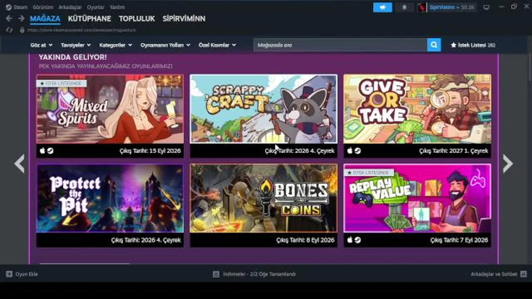Image resolution: width=532 pixels, height=299 pixels.
Task: Click the padlock icon next to the URL
Action: pyautogui.click(x=22, y=30)
